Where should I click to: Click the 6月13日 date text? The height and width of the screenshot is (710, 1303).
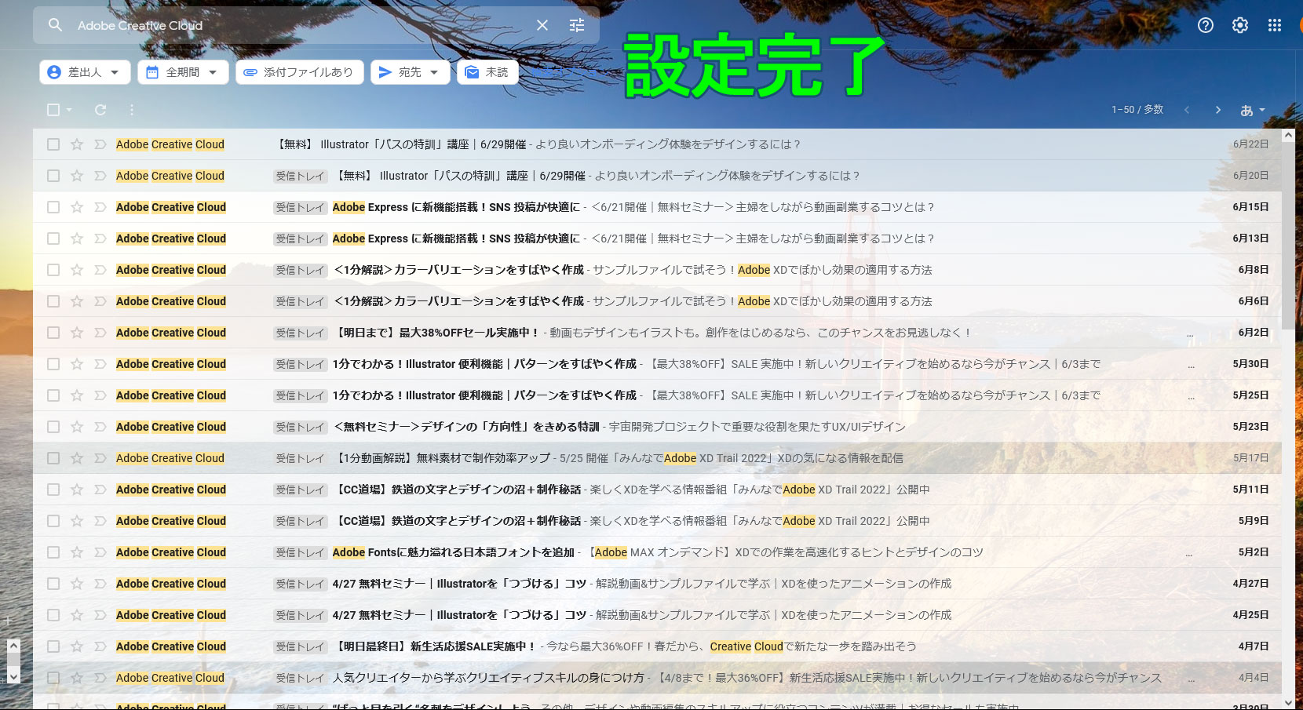[x=1250, y=238]
